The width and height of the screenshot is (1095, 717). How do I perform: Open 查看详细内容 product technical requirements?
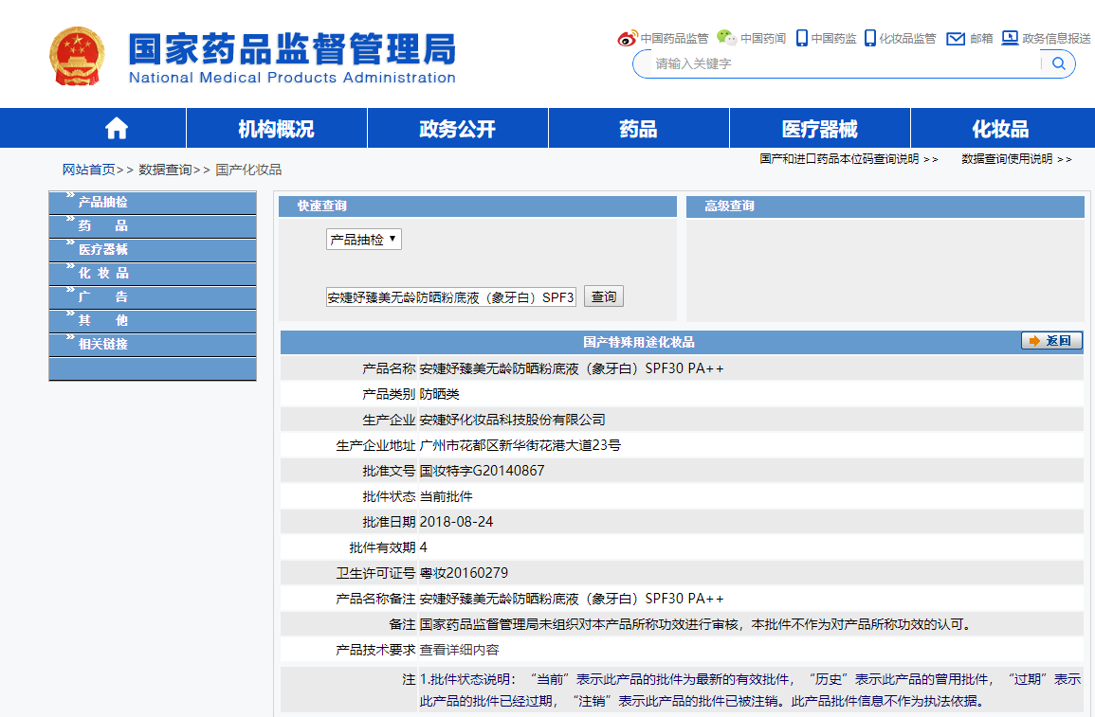coord(460,650)
